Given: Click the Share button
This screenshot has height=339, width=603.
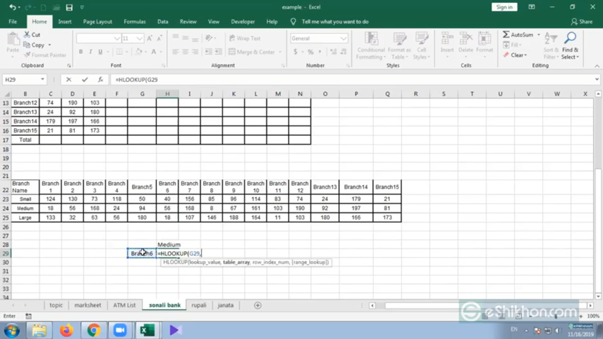Looking at the screenshot, I should tap(581, 22).
